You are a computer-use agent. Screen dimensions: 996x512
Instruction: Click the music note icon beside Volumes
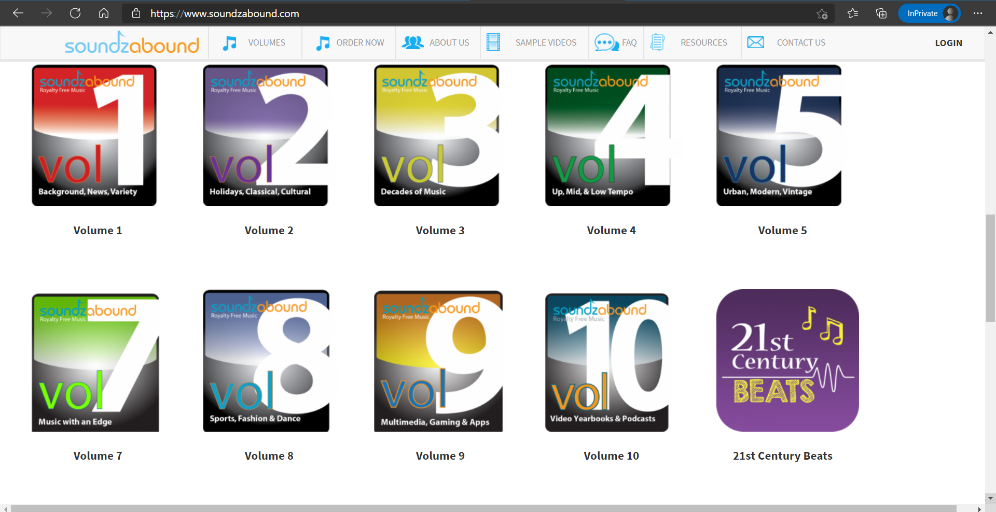coord(230,43)
